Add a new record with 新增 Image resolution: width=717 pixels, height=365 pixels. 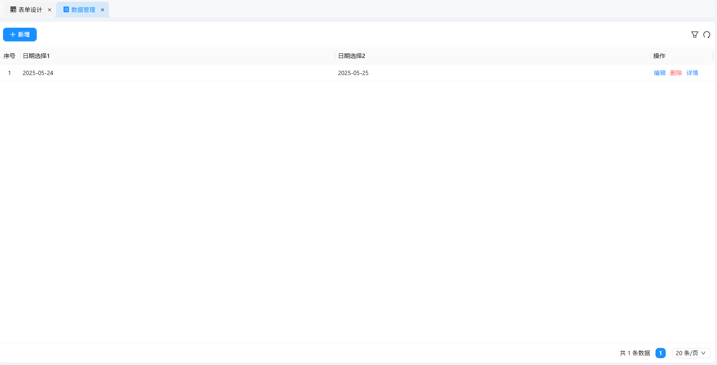(20, 35)
